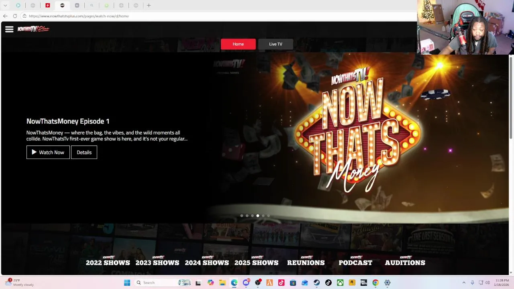Open the clock showing 11:28 PM

[502, 283]
